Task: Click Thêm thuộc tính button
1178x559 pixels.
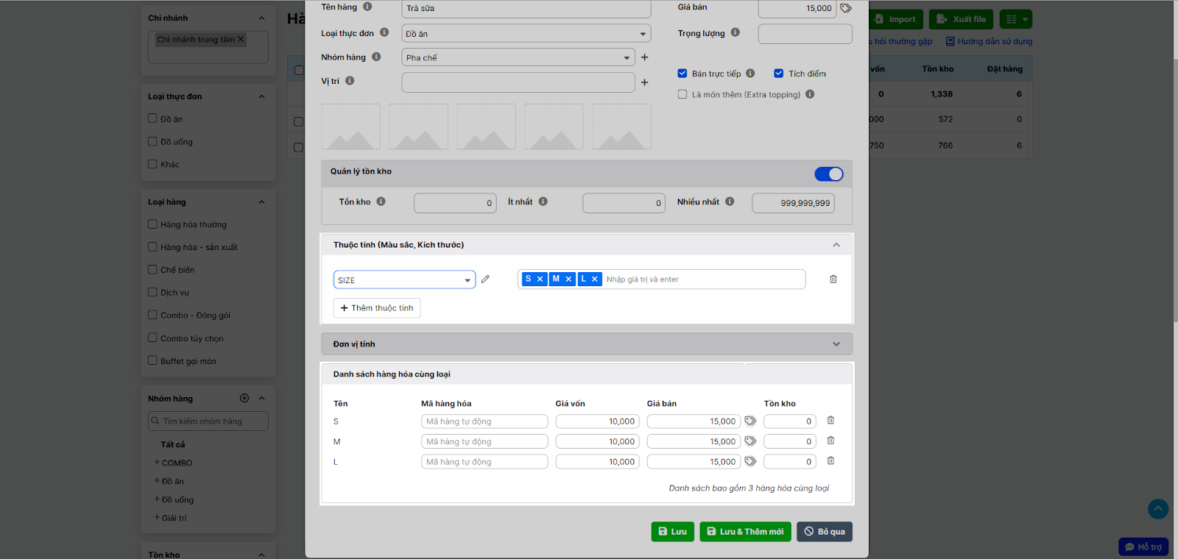Action: 377,308
